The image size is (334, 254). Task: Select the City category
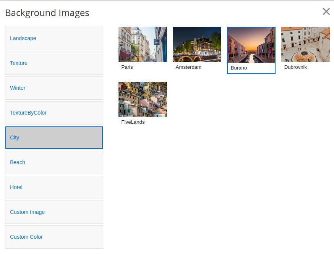[x=54, y=138]
